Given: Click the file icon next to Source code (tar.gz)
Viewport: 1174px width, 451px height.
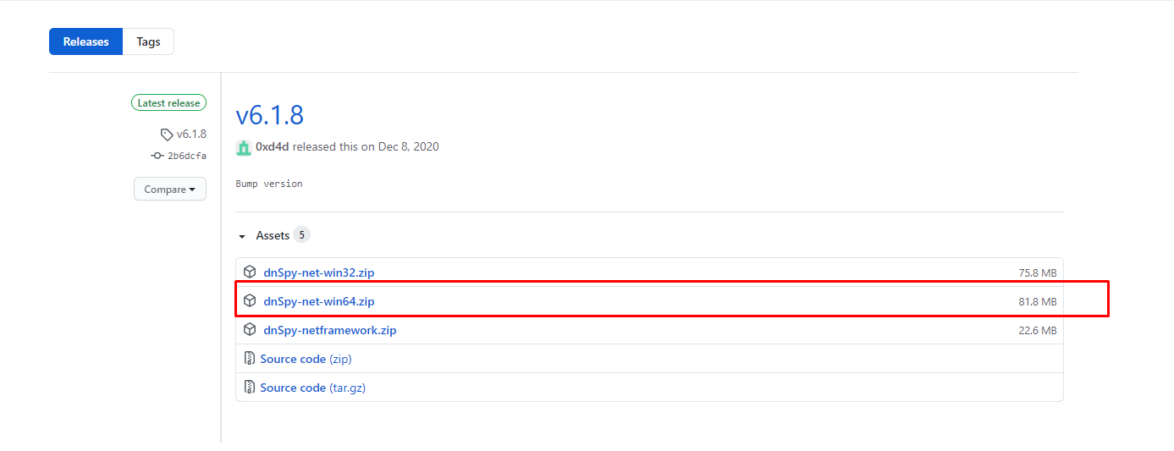Looking at the screenshot, I should [x=250, y=388].
